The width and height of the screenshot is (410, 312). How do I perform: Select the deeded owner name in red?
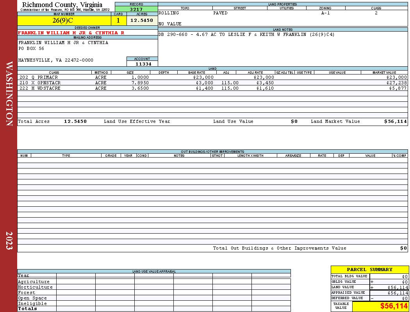point(71,33)
